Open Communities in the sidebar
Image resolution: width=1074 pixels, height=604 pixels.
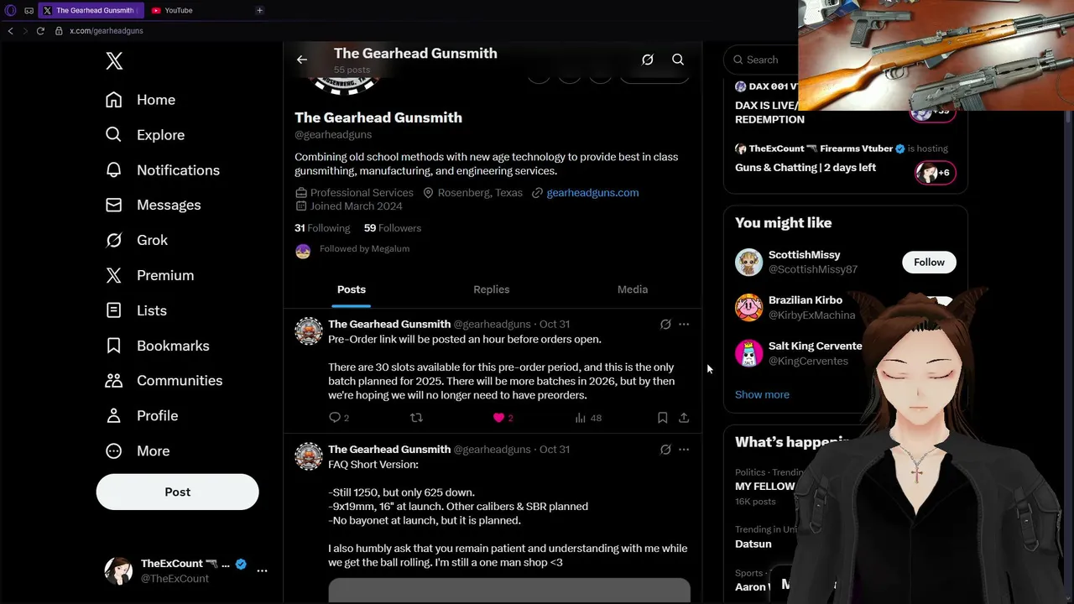[163, 381]
